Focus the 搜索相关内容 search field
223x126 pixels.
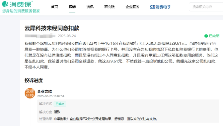pyautogui.click(x=206, y=7)
